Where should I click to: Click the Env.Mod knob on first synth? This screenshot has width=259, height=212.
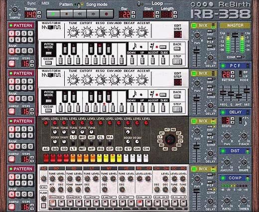click(x=115, y=32)
